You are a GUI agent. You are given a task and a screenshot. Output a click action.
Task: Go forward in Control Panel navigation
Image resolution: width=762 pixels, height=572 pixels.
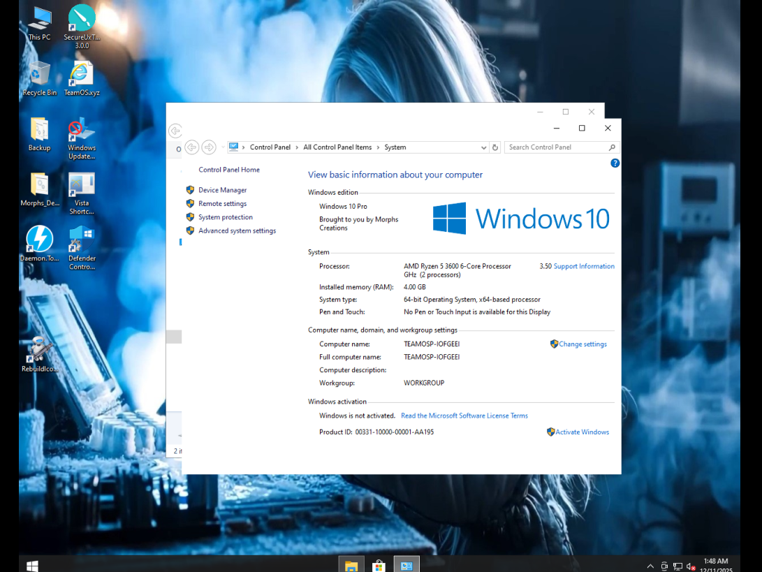(x=209, y=147)
